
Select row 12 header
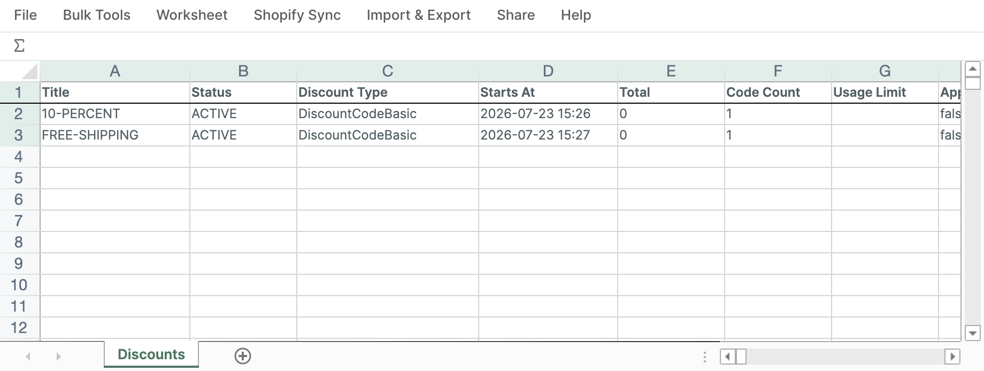coord(19,328)
